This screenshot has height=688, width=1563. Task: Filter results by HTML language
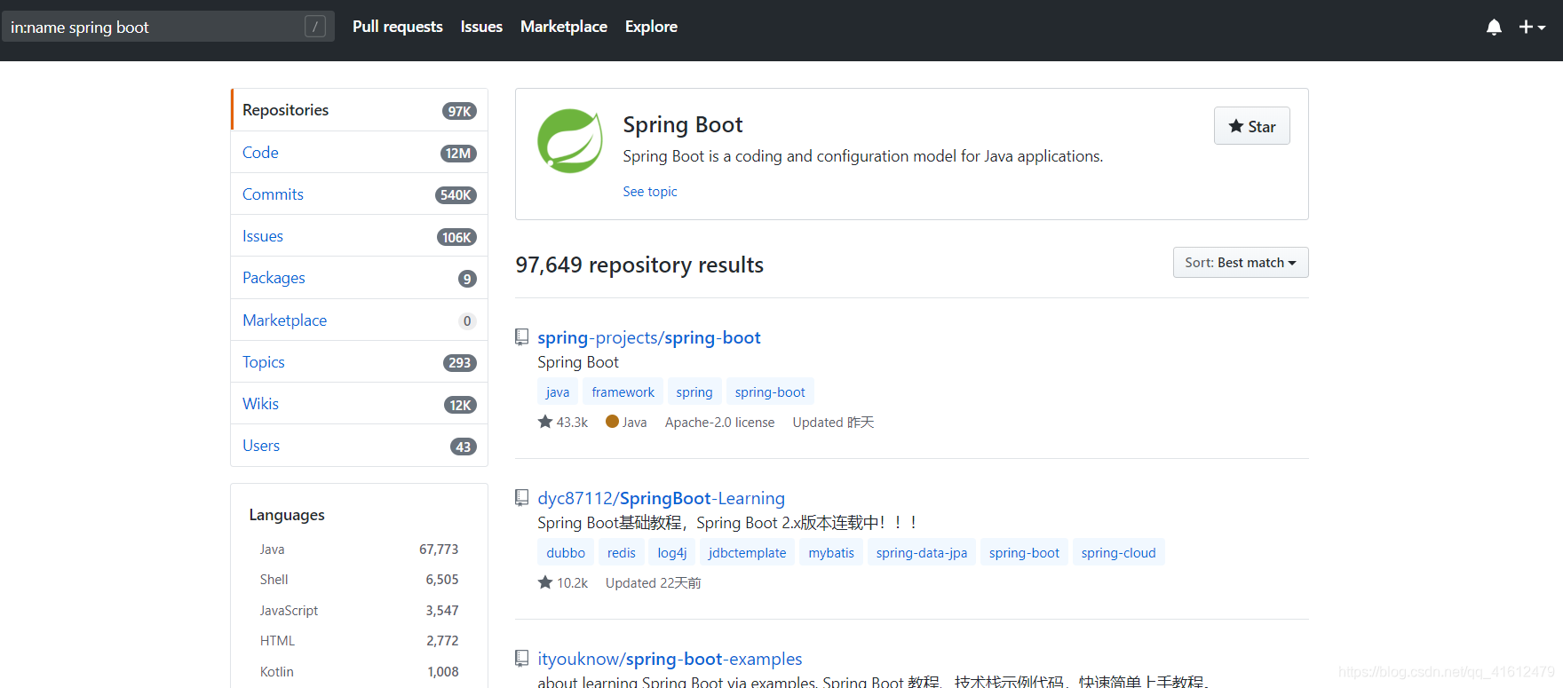(359, 641)
